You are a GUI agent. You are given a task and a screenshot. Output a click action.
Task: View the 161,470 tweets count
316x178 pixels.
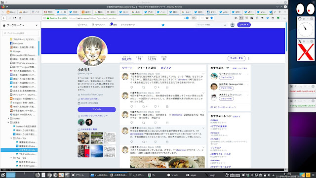pyautogui.click(x=126, y=58)
